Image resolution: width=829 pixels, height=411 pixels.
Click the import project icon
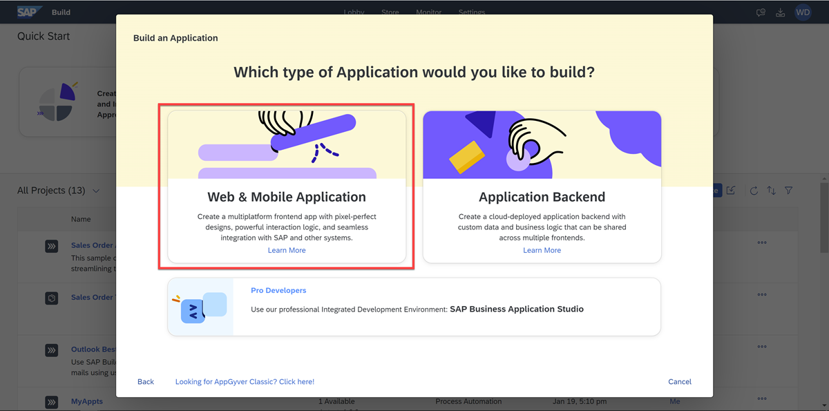(x=732, y=191)
